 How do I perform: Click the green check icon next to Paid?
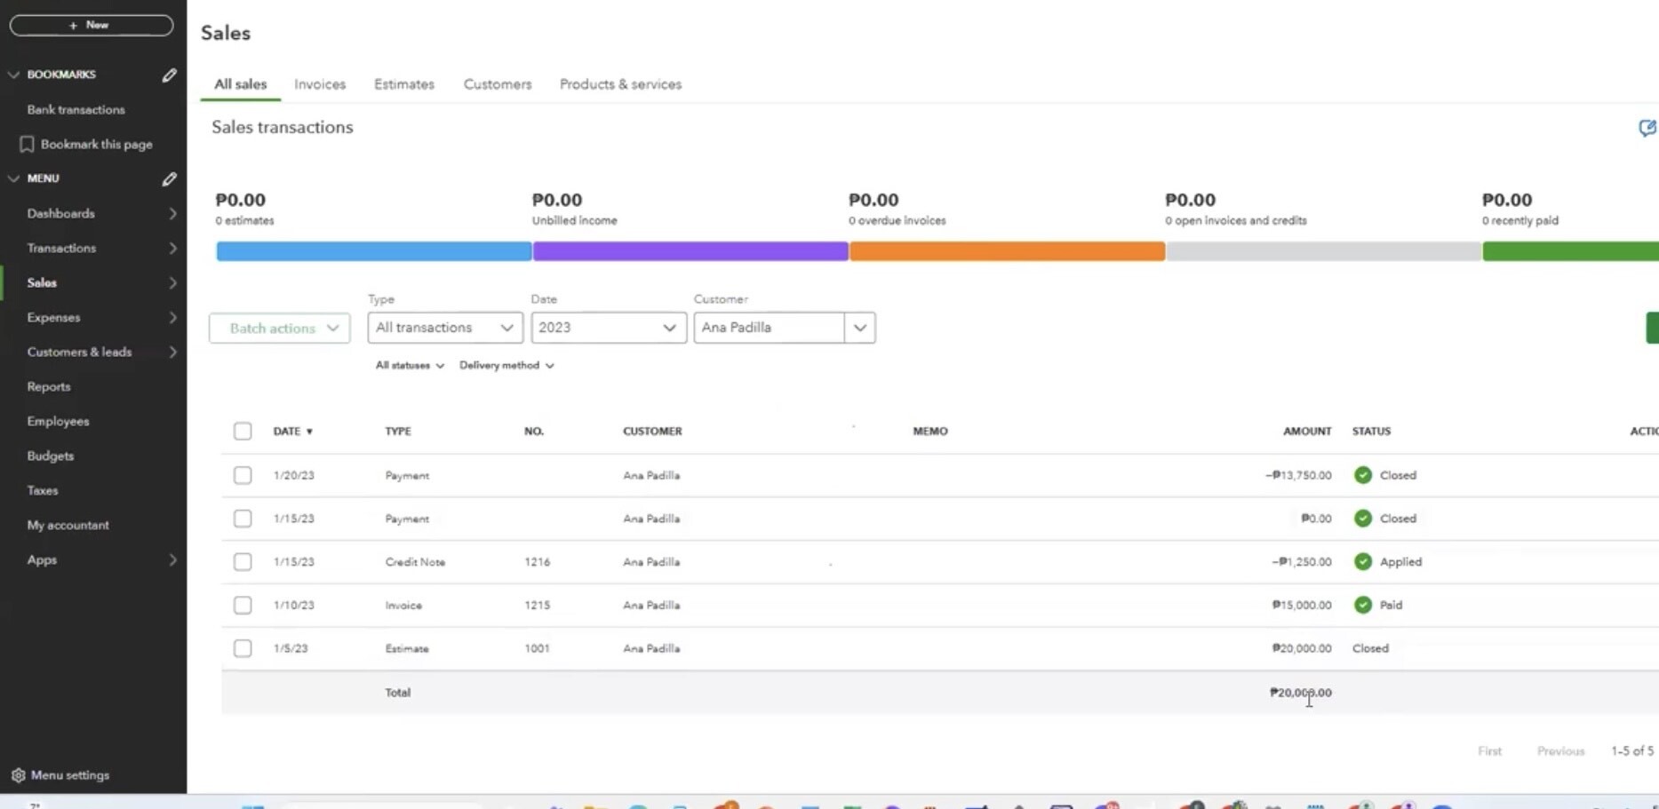point(1362,605)
